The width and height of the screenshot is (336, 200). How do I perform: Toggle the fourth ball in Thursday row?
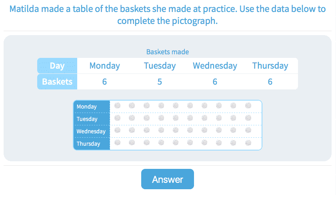coord(161,143)
